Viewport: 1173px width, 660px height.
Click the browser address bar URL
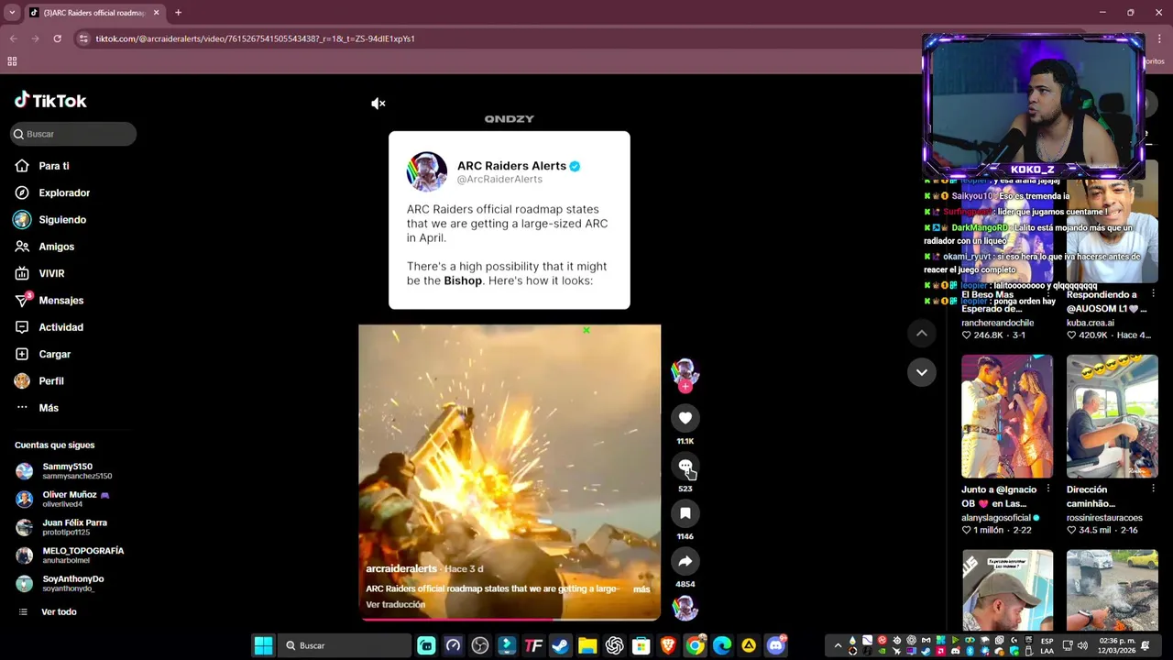click(255, 38)
